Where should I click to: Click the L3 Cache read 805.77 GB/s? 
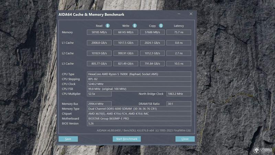tap(99, 64)
